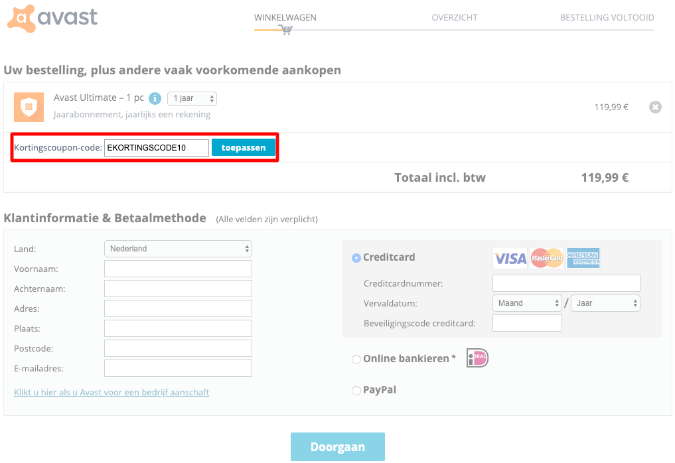Click the Avast logo
The width and height of the screenshot is (675, 463).
tap(52, 18)
